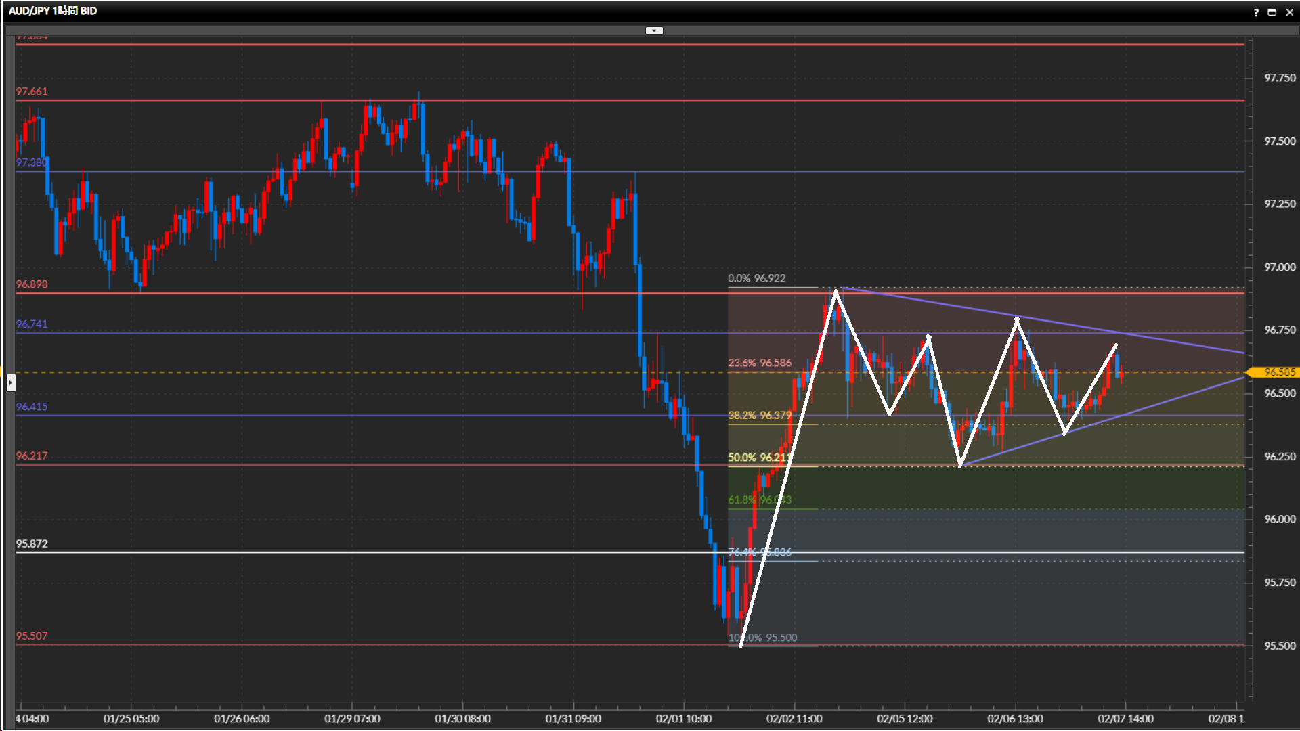
Task: Click the 97.380 blue line label
Action: 32,162
